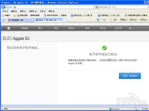
Task: Click the 百度 search box
Action: pyautogui.click(x=128, y=7)
